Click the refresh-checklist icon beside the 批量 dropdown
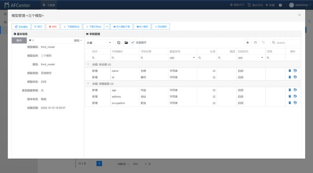Image resolution: width=313 pixels, height=173 pixels. [x=119, y=43]
